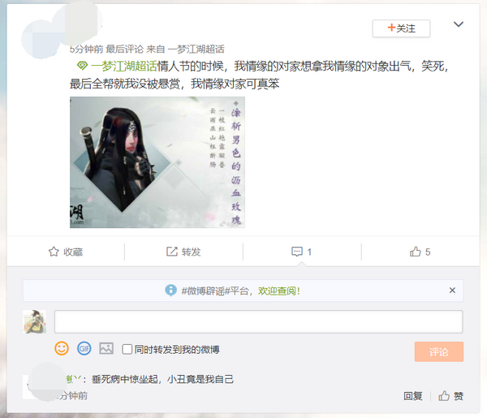Click the super-topic diamond icon before 一梦江湖超话
487x418 pixels.
82,66
